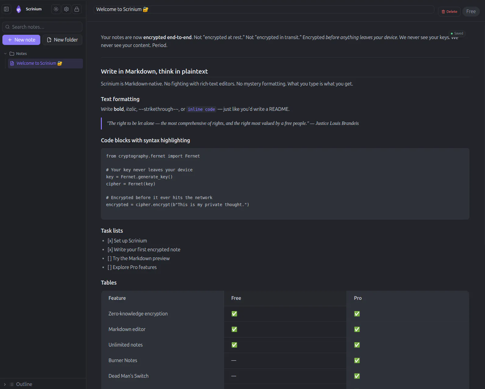
Task: Toggle light theme sun icon
Action: click(56, 9)
